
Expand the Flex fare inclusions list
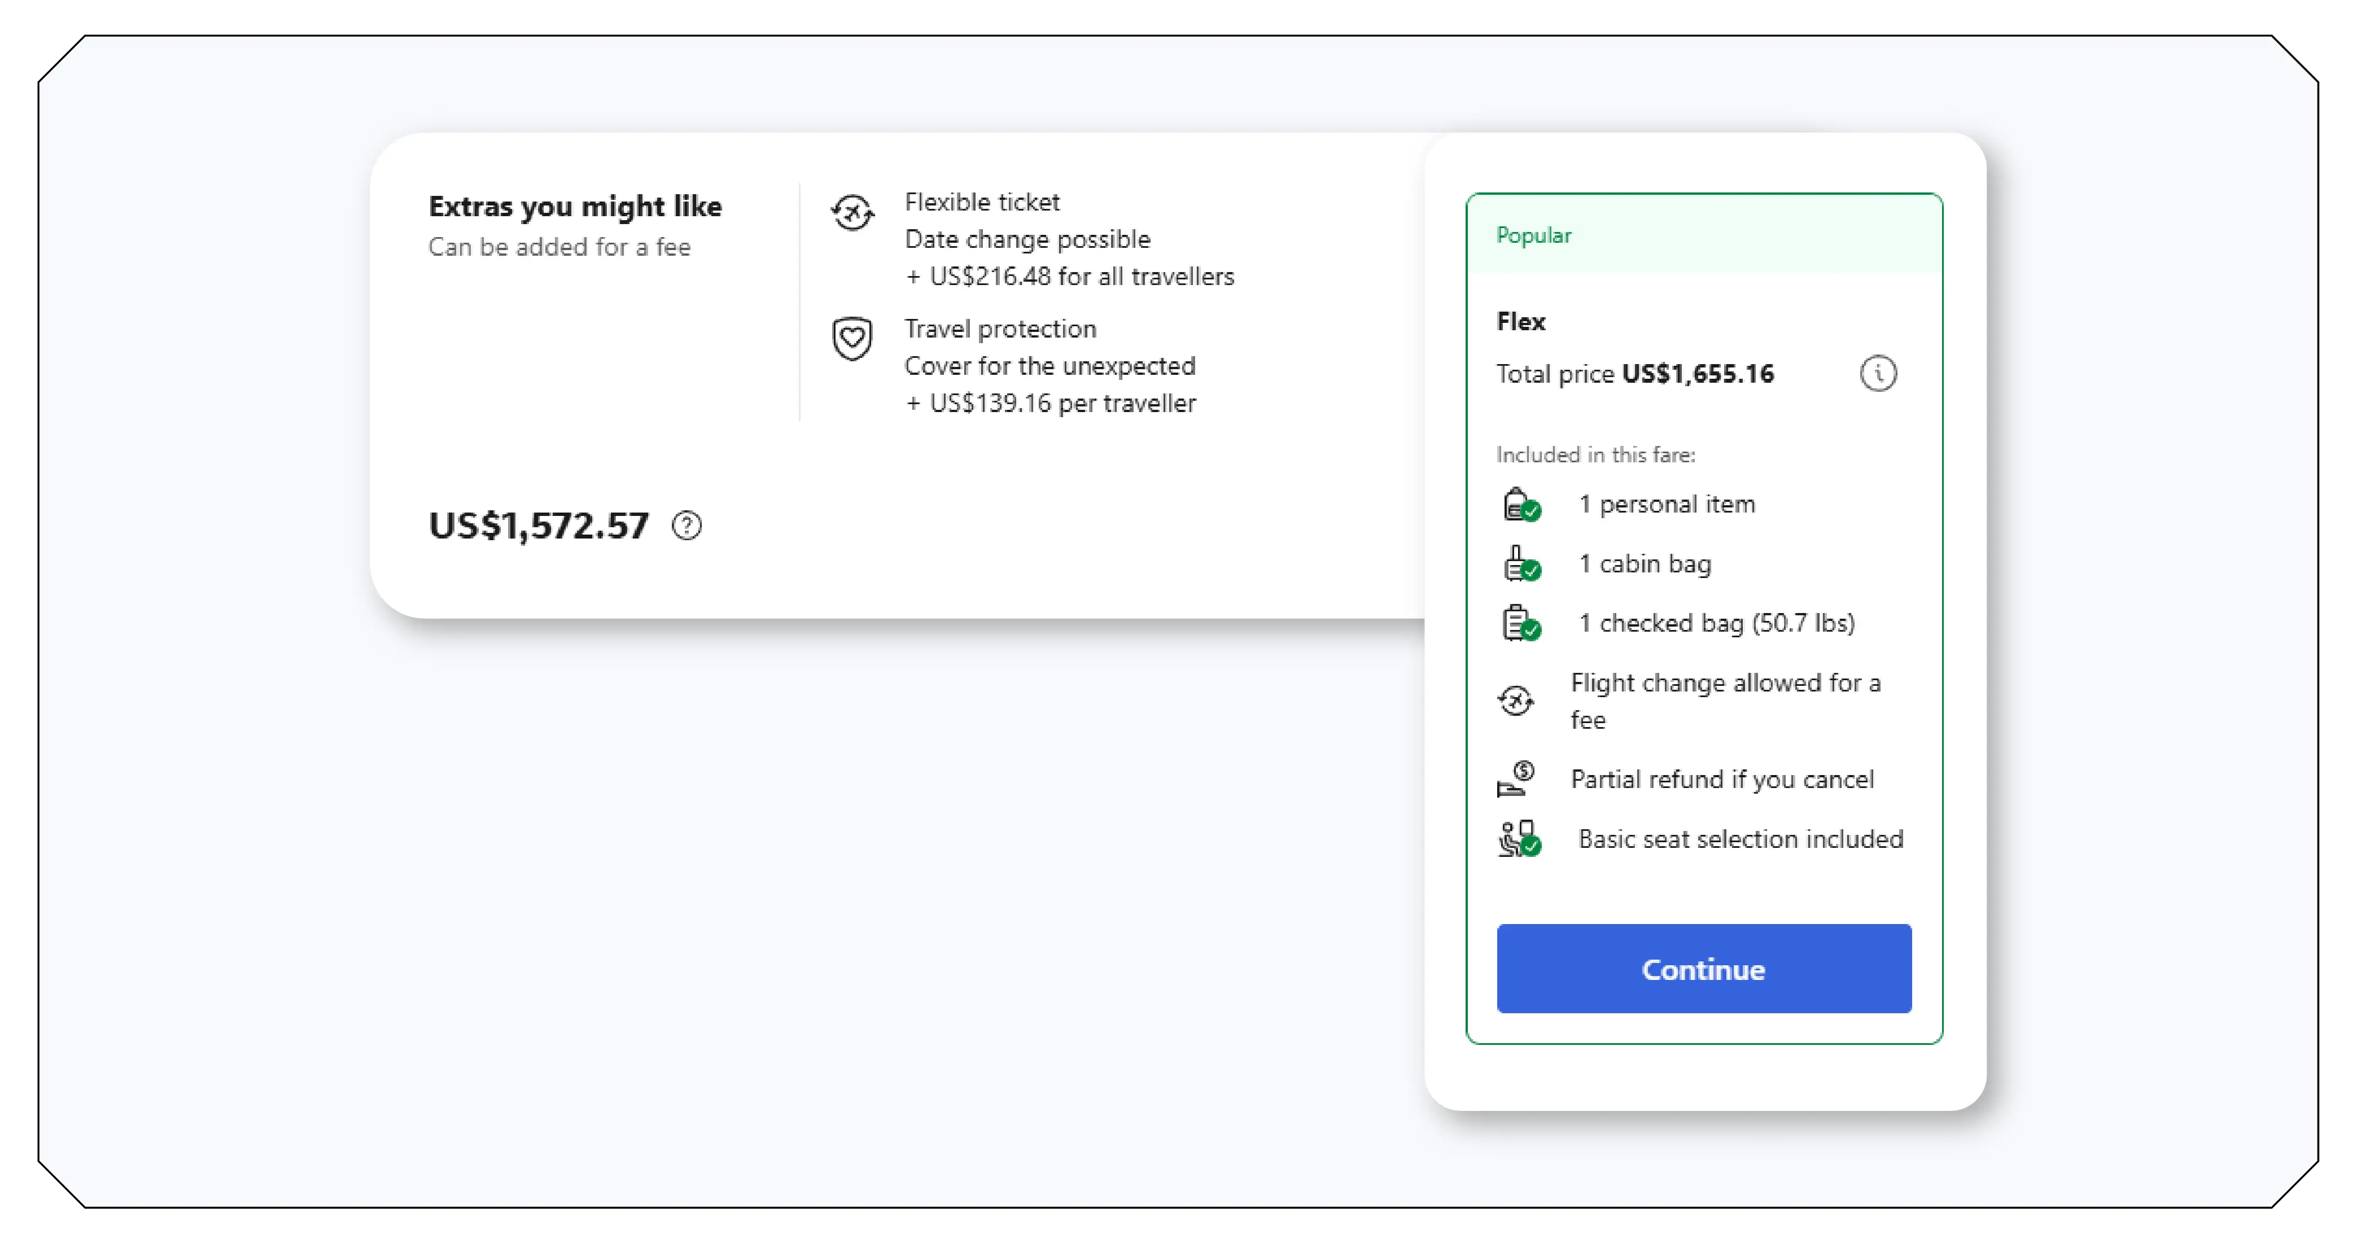coord(1596,454)
